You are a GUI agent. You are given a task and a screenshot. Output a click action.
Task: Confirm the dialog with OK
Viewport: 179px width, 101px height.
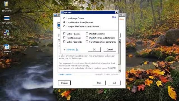(95, 49)
